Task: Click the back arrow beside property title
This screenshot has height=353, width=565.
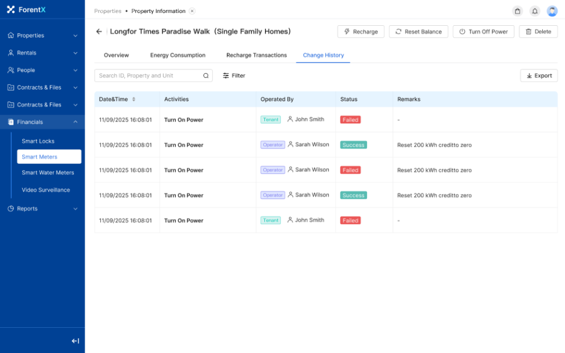Action: (x=99, y=31)
